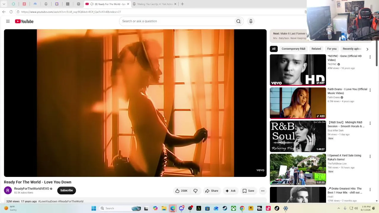Close the Ready For The World tab
Image resolution: width=379 pixels, height=213 pixels.
click(128, 4)
